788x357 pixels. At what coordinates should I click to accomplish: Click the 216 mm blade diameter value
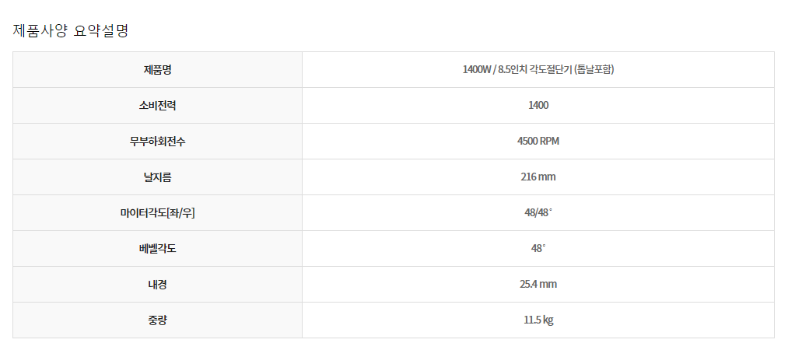coord(538,177)
